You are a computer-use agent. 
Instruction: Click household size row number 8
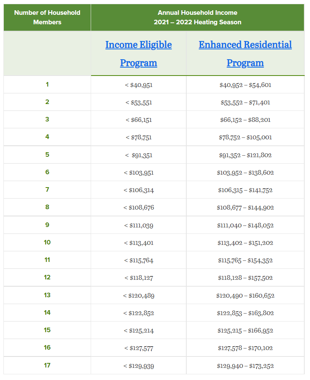click(47, 207)
